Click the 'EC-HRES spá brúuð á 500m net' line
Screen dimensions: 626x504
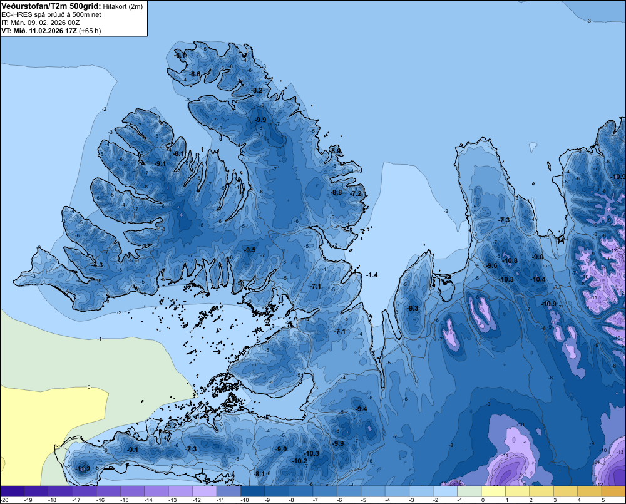pos(51,14)
